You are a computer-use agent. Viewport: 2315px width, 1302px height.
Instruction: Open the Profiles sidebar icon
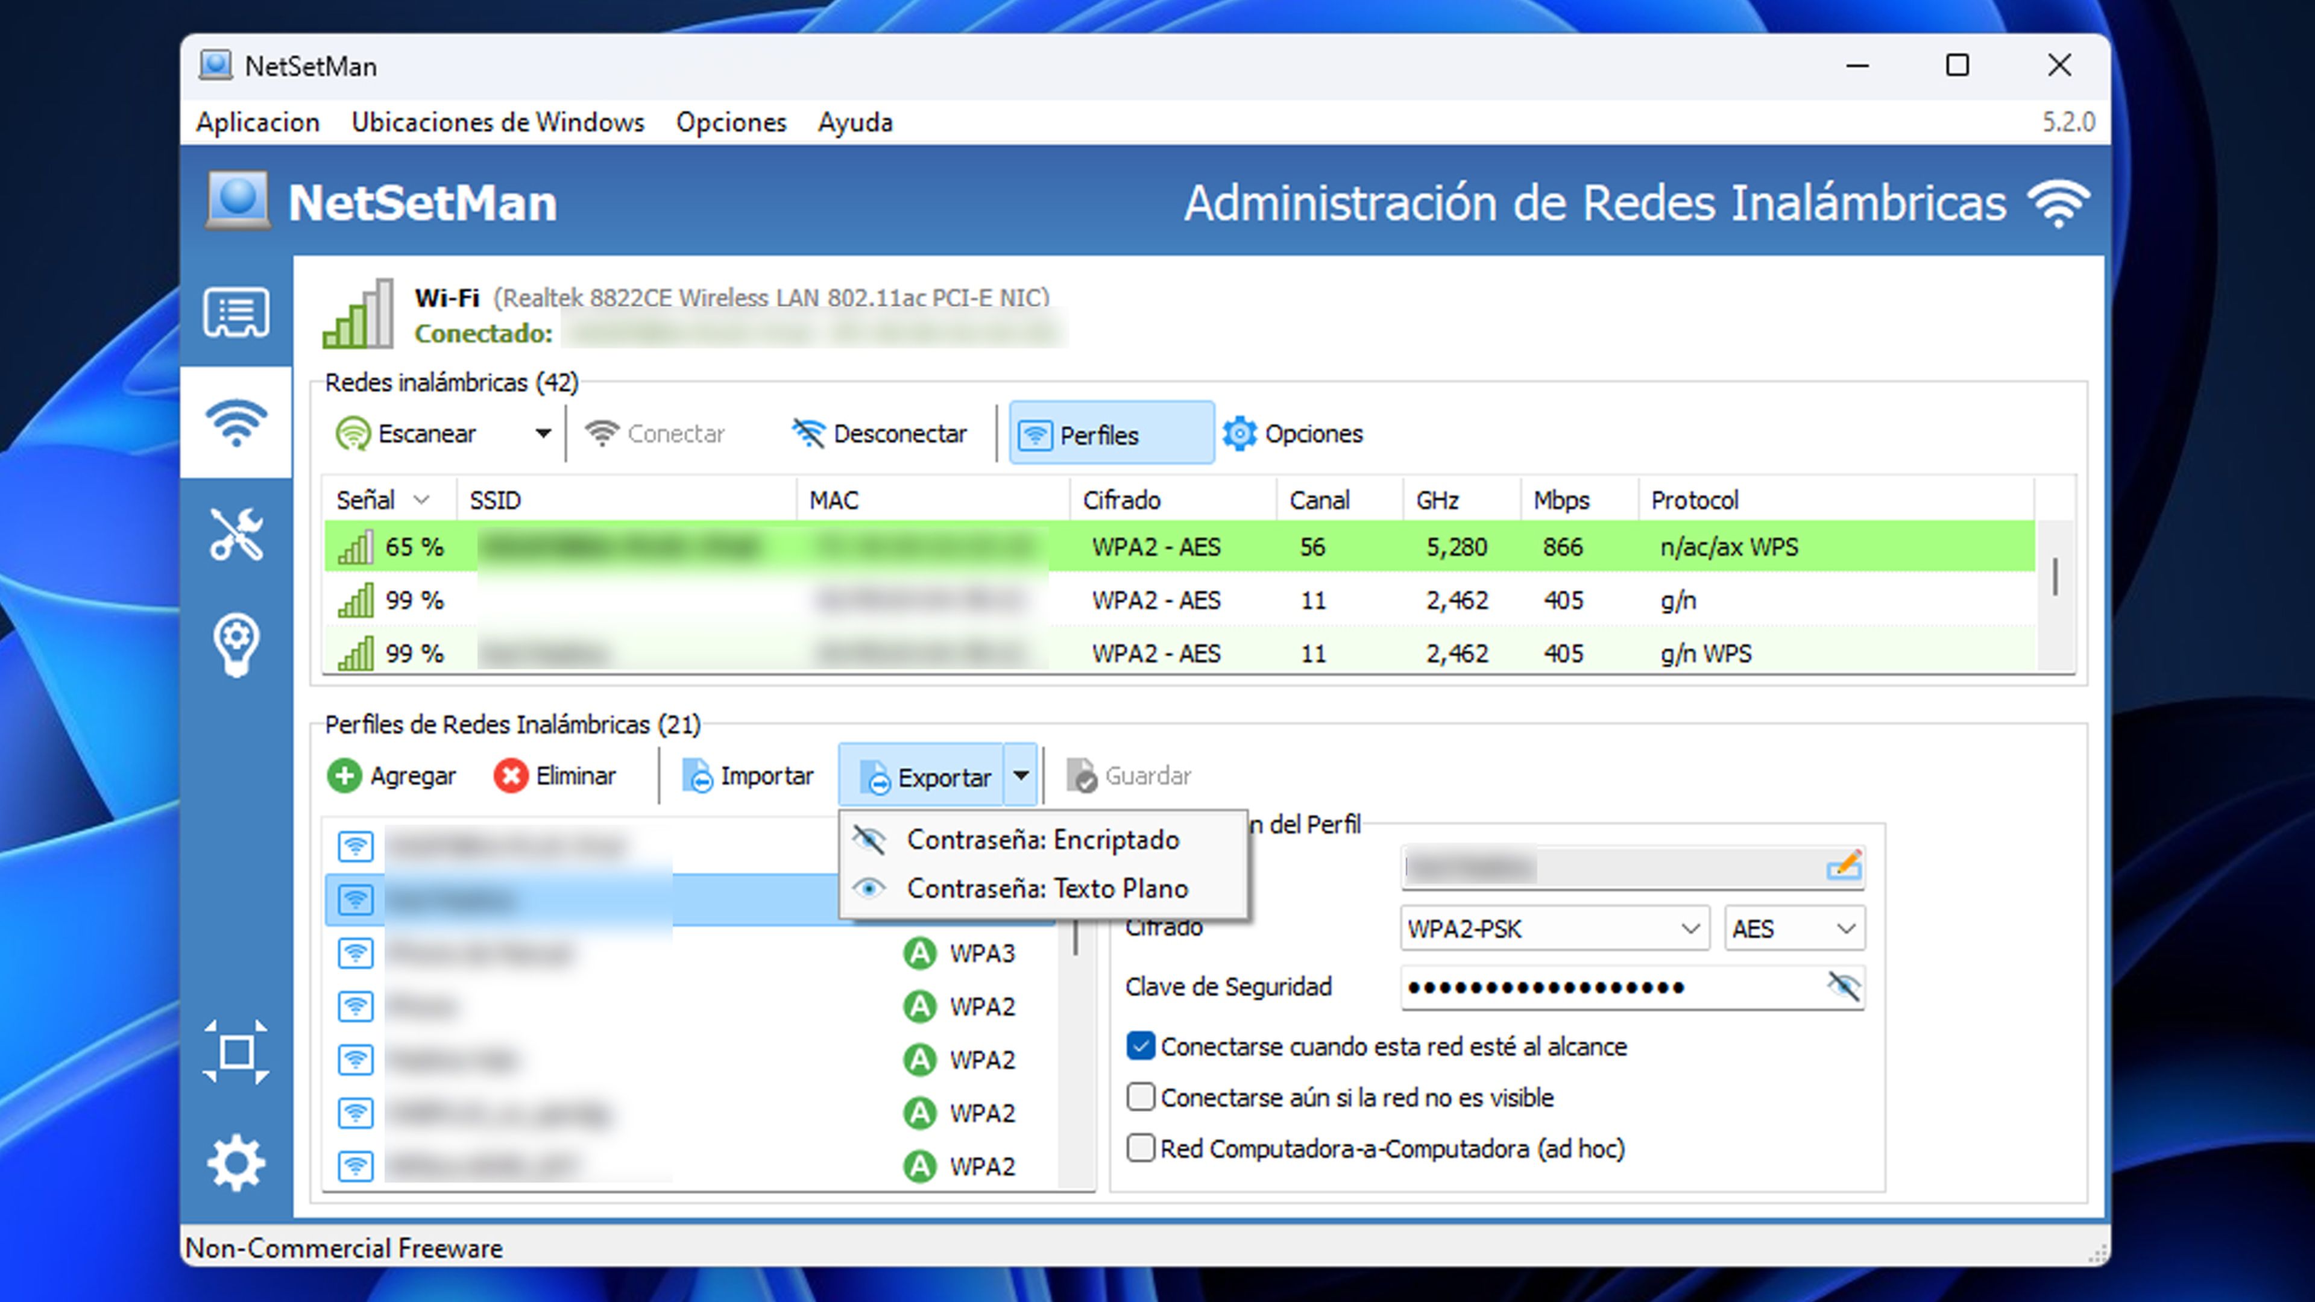pos(236,313)
